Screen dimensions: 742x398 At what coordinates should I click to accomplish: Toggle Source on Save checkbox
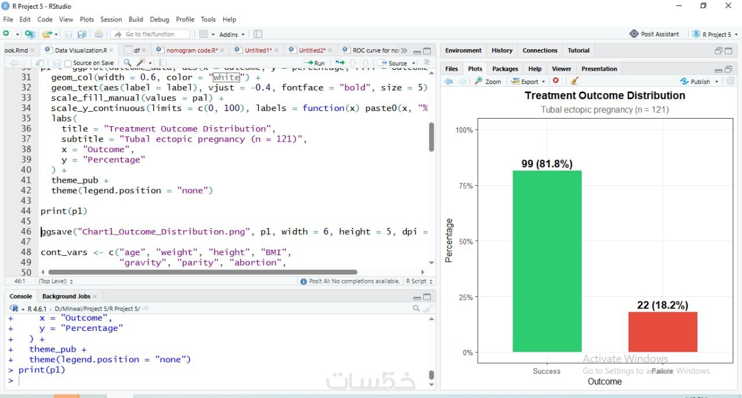[68, 63]
